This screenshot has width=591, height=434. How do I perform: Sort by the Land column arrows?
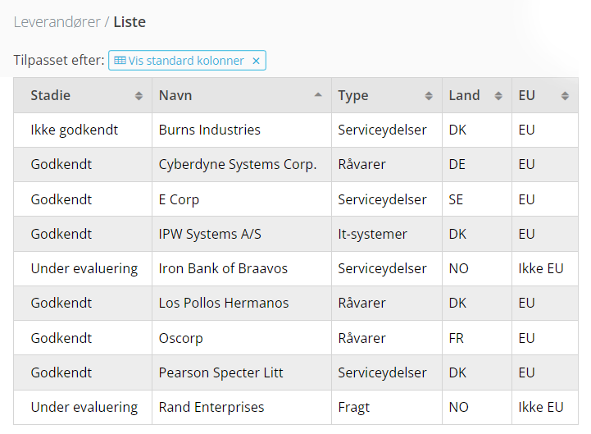pos(498,96)
